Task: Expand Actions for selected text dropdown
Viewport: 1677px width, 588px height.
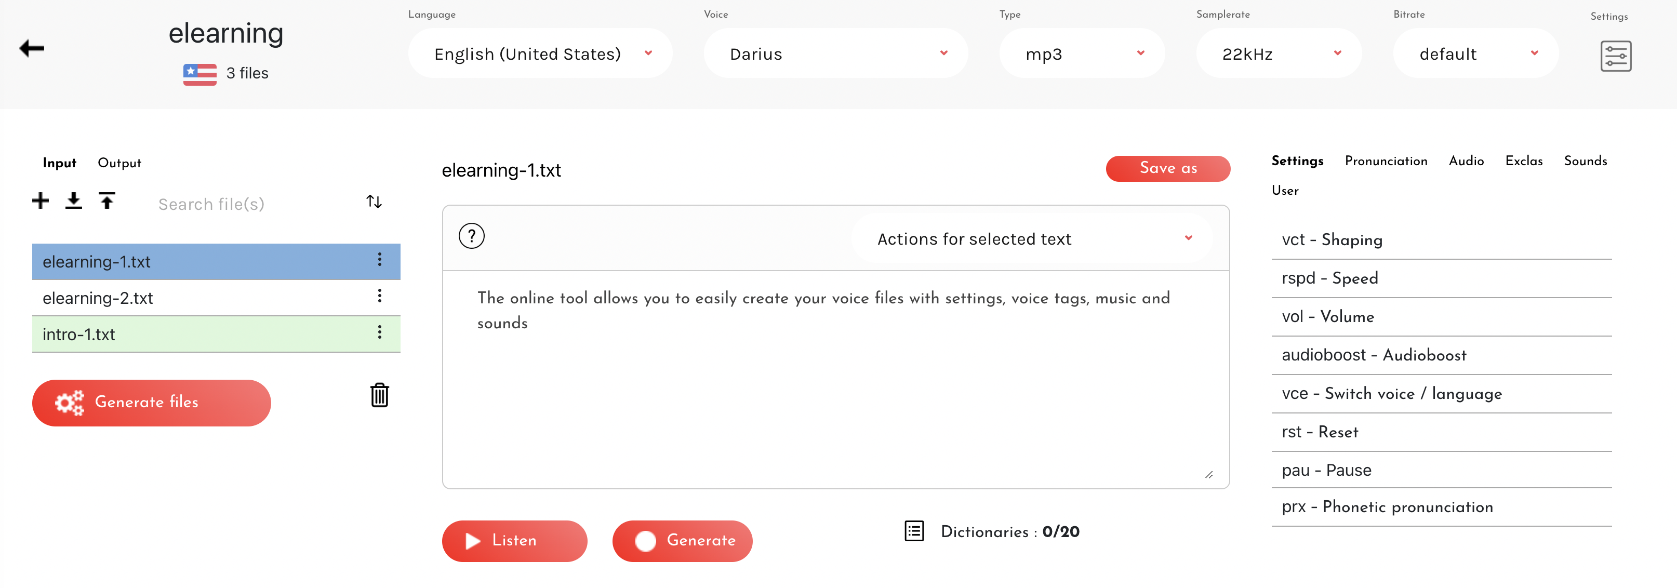Action: click(1032, 238)
